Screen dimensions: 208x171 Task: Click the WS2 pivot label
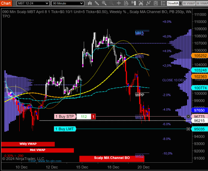[139, 156]
